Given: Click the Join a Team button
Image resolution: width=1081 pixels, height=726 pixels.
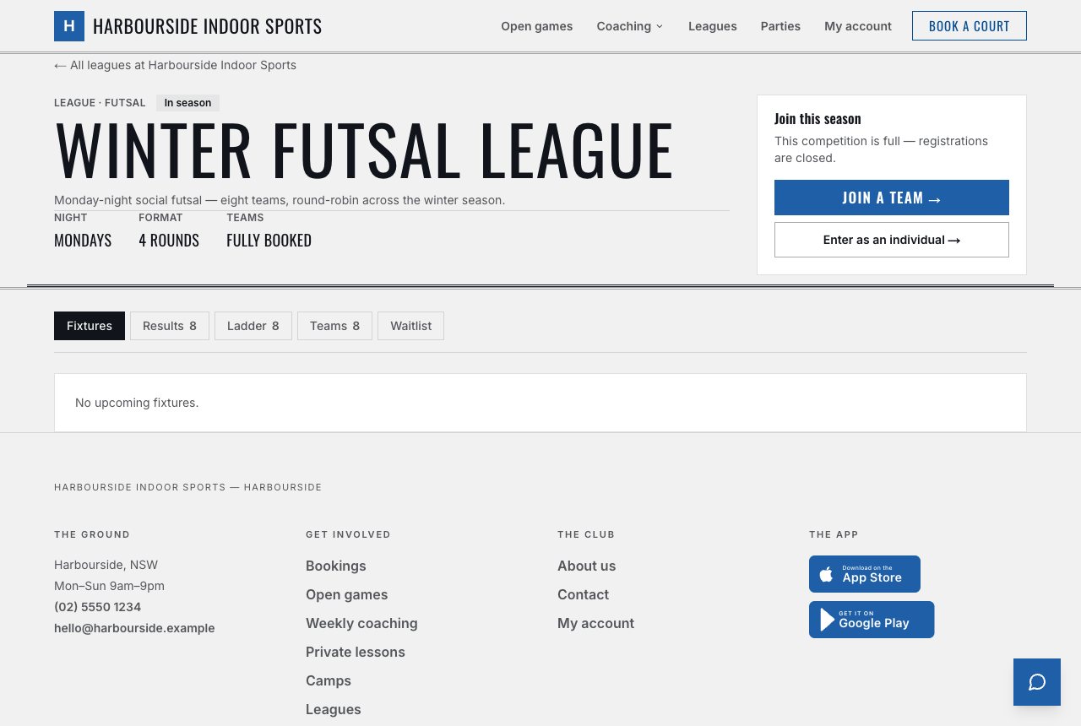Looking at the screenshot, I should coord(892,198).
